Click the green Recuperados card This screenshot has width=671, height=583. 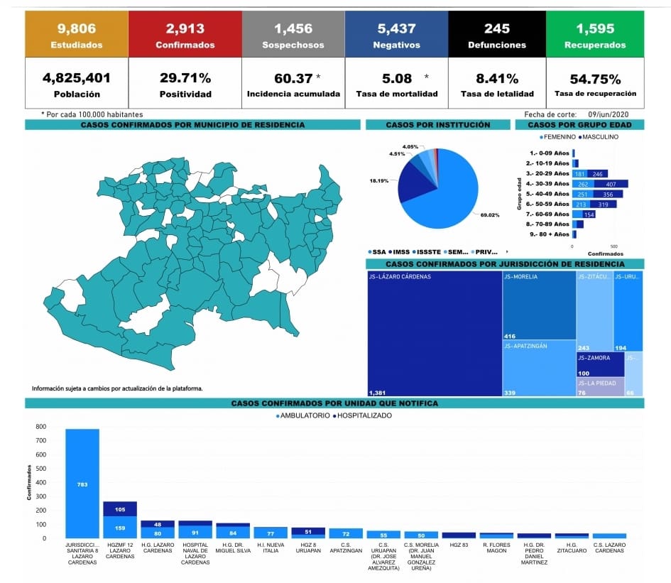point(595,34)
